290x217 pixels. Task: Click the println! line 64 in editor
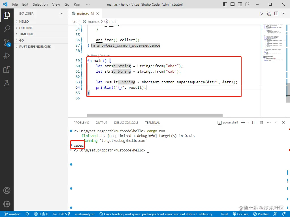[121, 88]
